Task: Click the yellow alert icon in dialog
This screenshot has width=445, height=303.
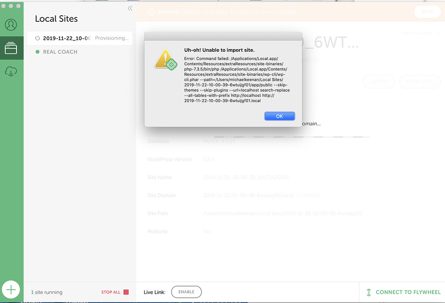Action: coord(166,60)
